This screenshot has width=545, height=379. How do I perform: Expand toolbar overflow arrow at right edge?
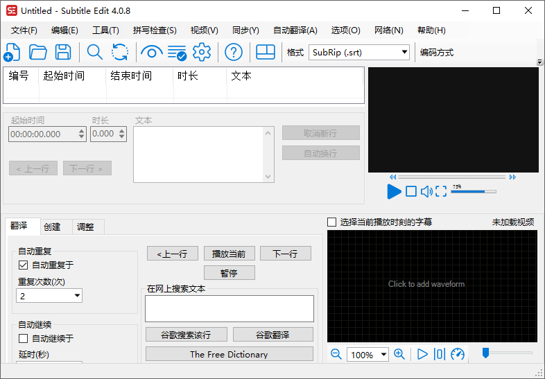539,62
